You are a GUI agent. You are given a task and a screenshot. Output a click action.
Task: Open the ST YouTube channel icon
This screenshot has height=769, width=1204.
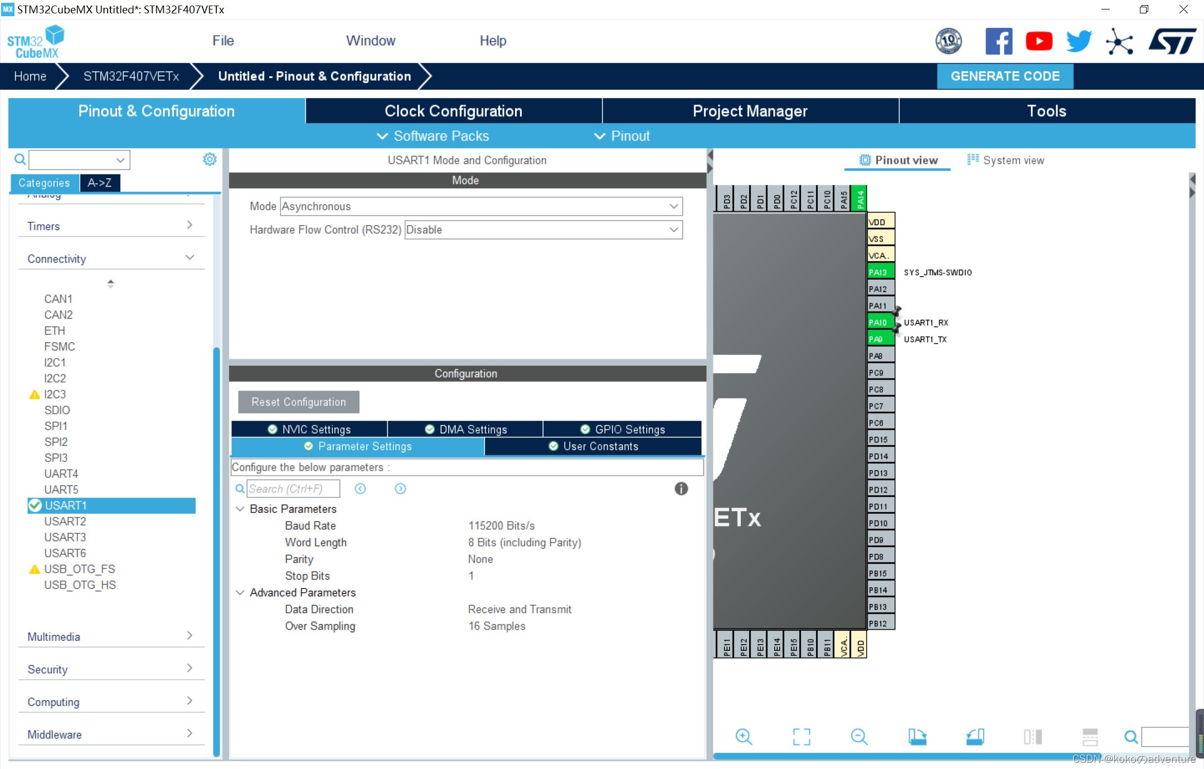[1039, 41]
